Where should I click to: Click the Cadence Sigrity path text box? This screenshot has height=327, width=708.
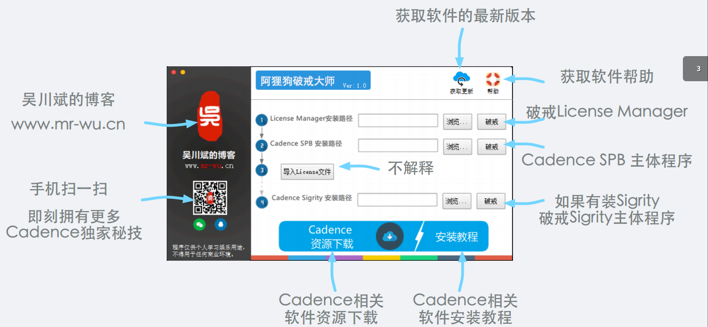point(398,200)
